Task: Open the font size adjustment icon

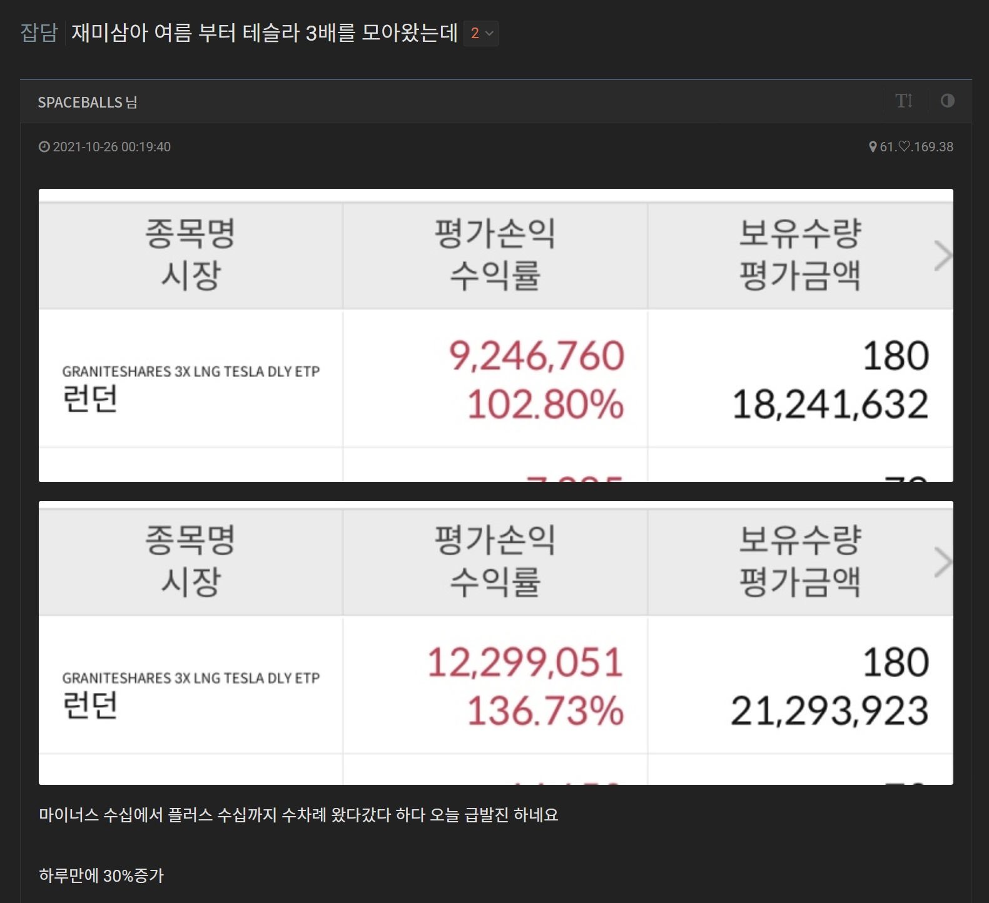Action: (x=904, y=101)
